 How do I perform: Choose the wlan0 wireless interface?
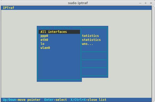(45, 48)
